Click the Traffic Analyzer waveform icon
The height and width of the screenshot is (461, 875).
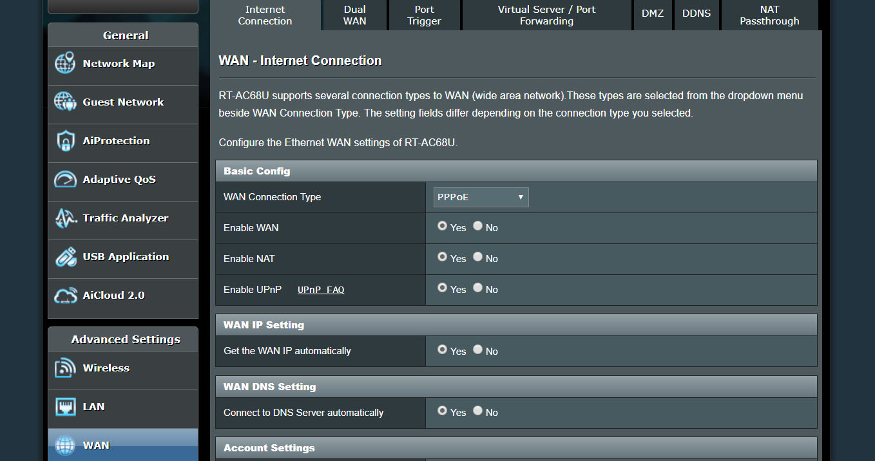tap(65, 218)
